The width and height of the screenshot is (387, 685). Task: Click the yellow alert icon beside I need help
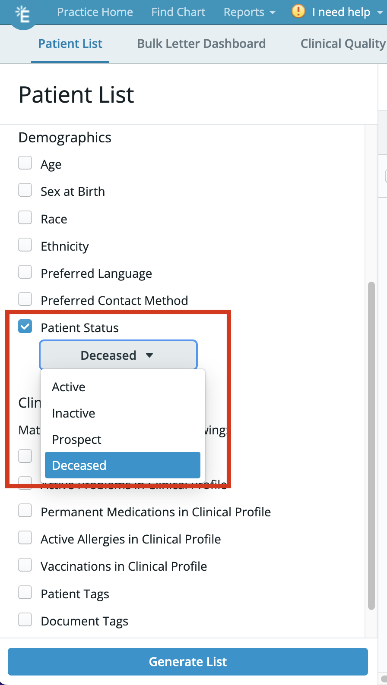tap(298, 12)
